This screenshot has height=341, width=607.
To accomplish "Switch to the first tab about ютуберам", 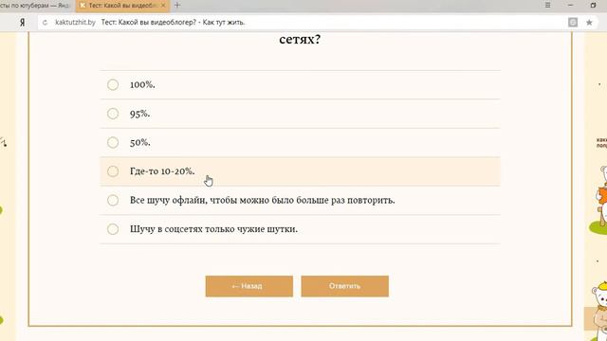I will tap(35, 6).
